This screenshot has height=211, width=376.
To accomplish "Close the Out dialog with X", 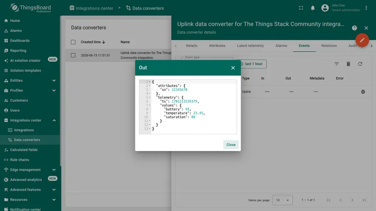I will 233,68.
